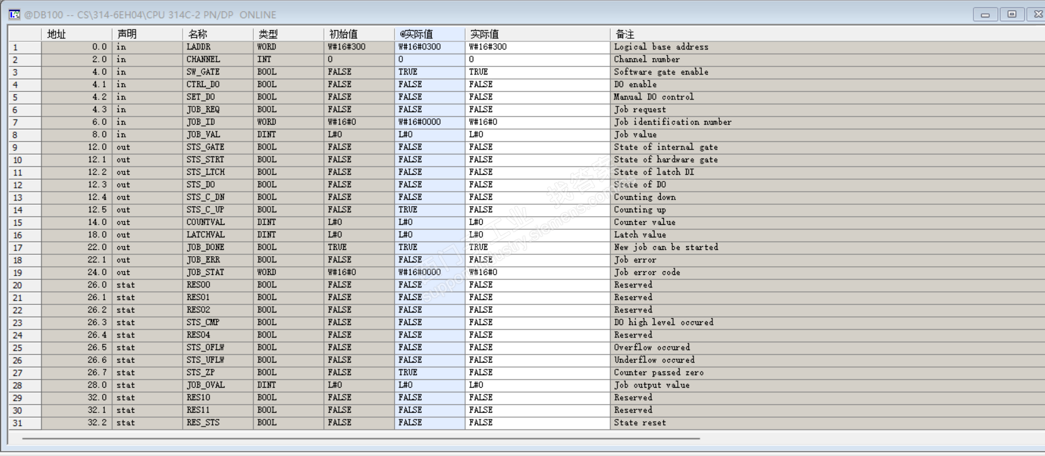This screenshot has height=456, width=1045.
Task: Select the RES00 name cell
Action: (218, 285)
